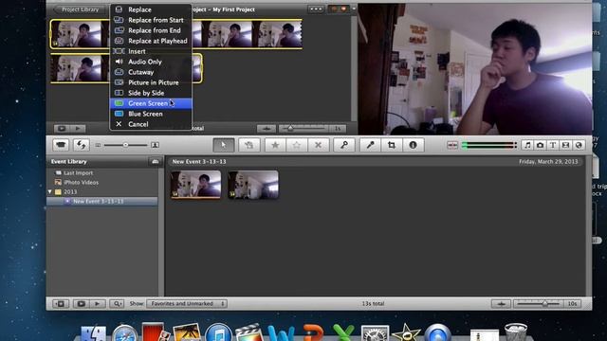This screenshot has width=607, height=341.
Task: Open iPhoto from the Dock
Action: click(187, 332)
